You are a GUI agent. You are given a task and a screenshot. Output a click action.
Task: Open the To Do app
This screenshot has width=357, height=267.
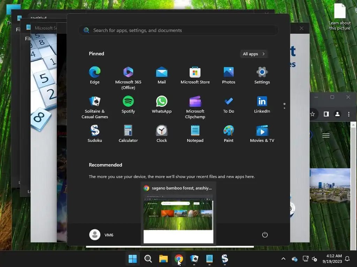229,105
